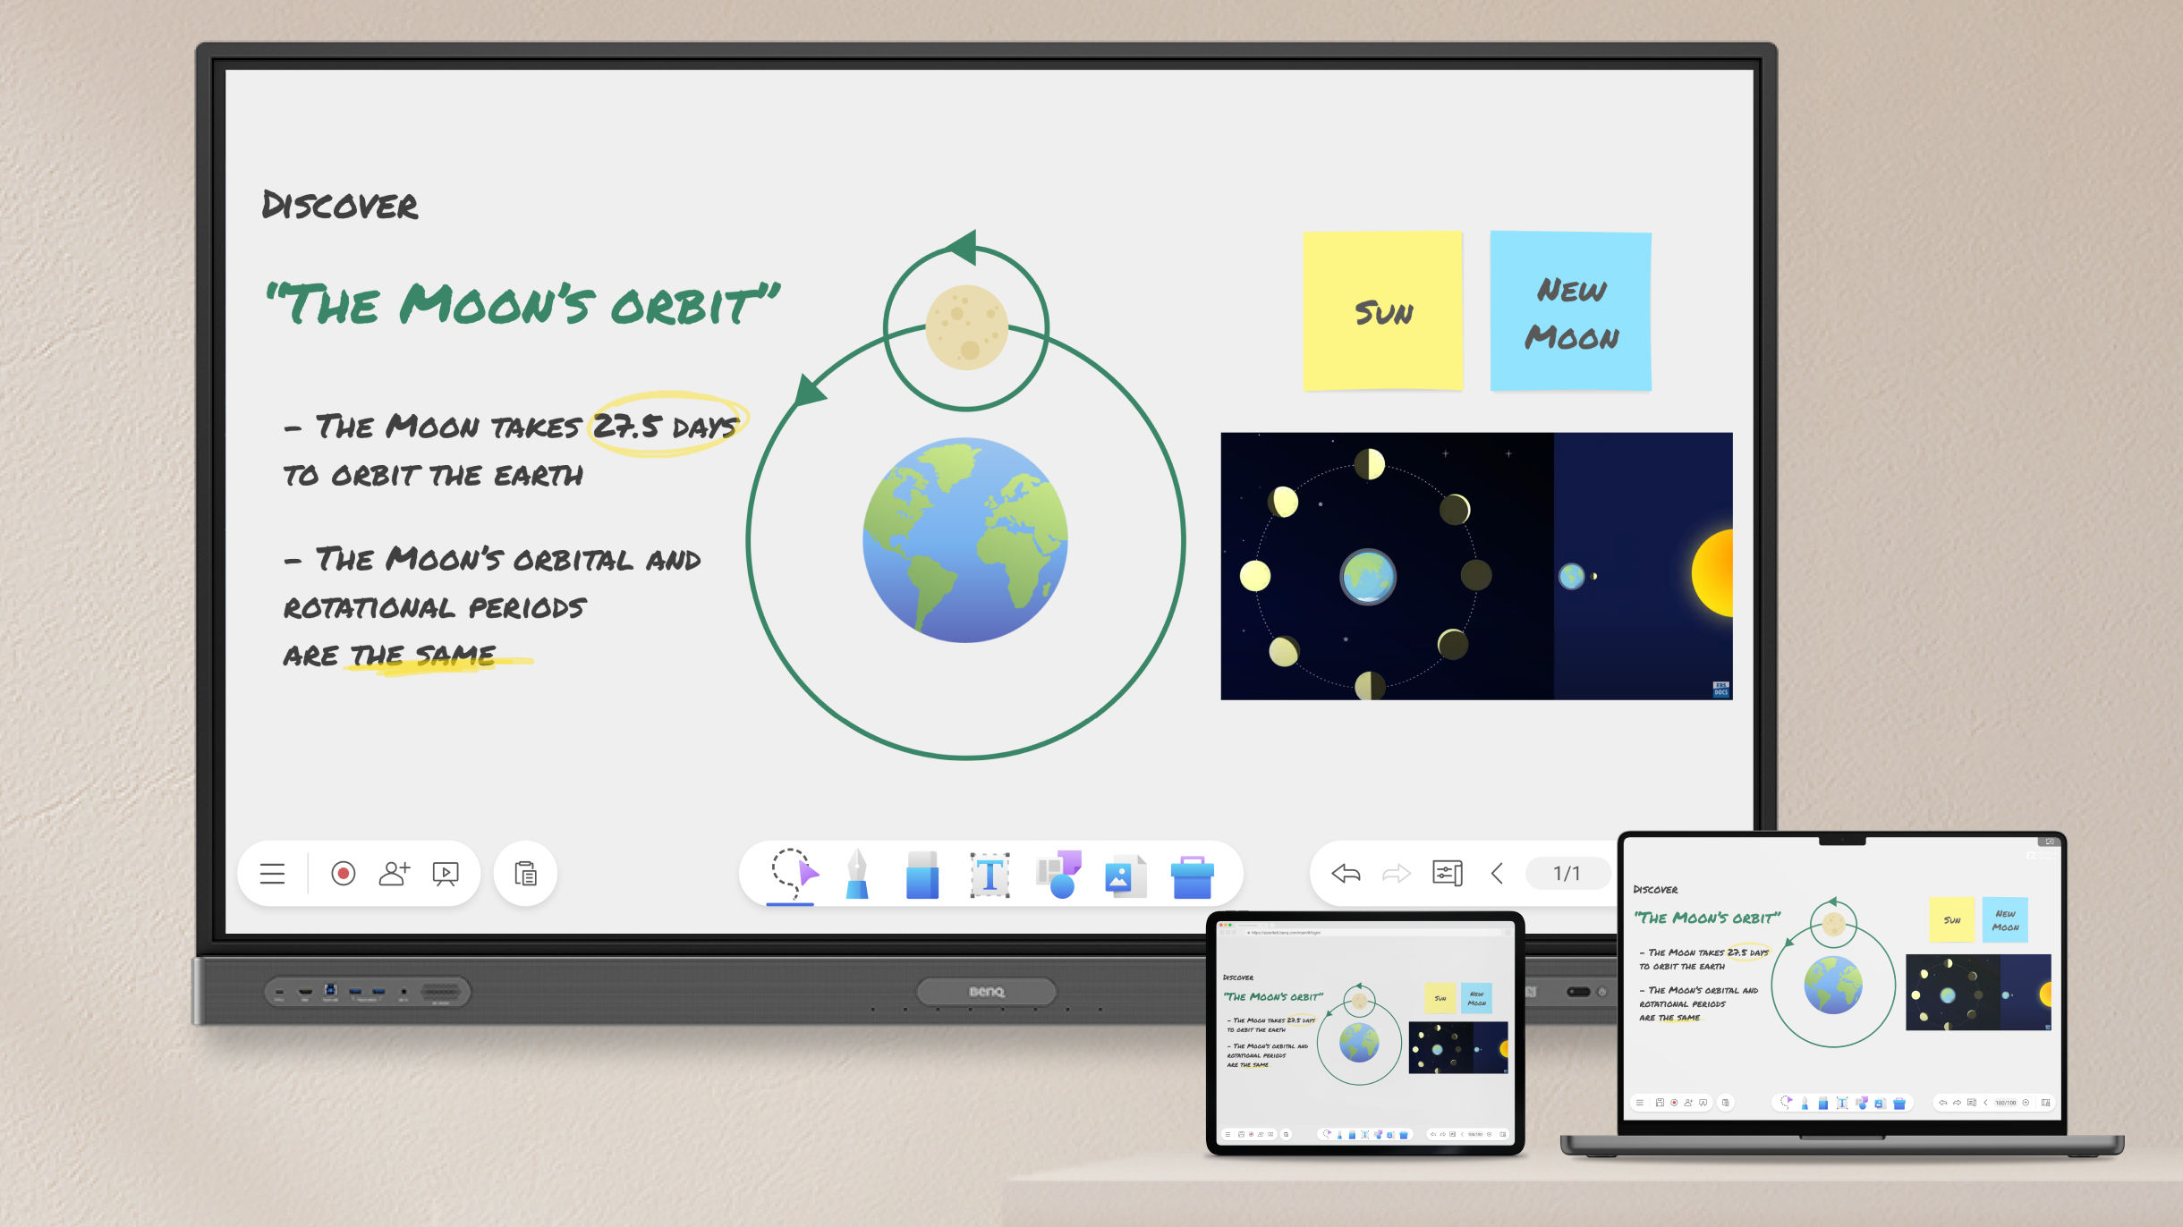Select the shapes/rectangle tool
The height and width of the screenshot is (1227, 2183).
tap(1057, 874)
